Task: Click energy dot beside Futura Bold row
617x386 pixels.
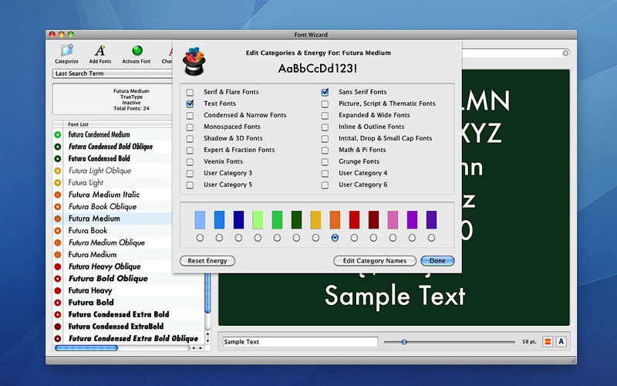Action: [x=58, y=303]
